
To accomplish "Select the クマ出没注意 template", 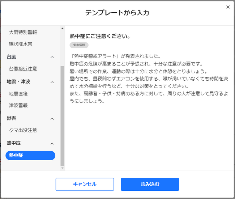I will click(x=23, y=130).
